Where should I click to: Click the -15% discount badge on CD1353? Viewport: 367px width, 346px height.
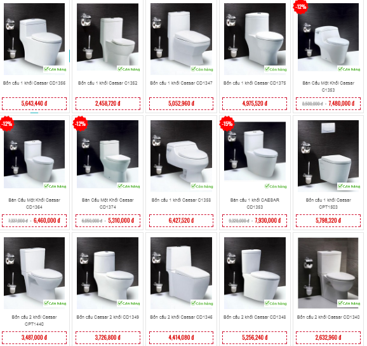point(227,123)
